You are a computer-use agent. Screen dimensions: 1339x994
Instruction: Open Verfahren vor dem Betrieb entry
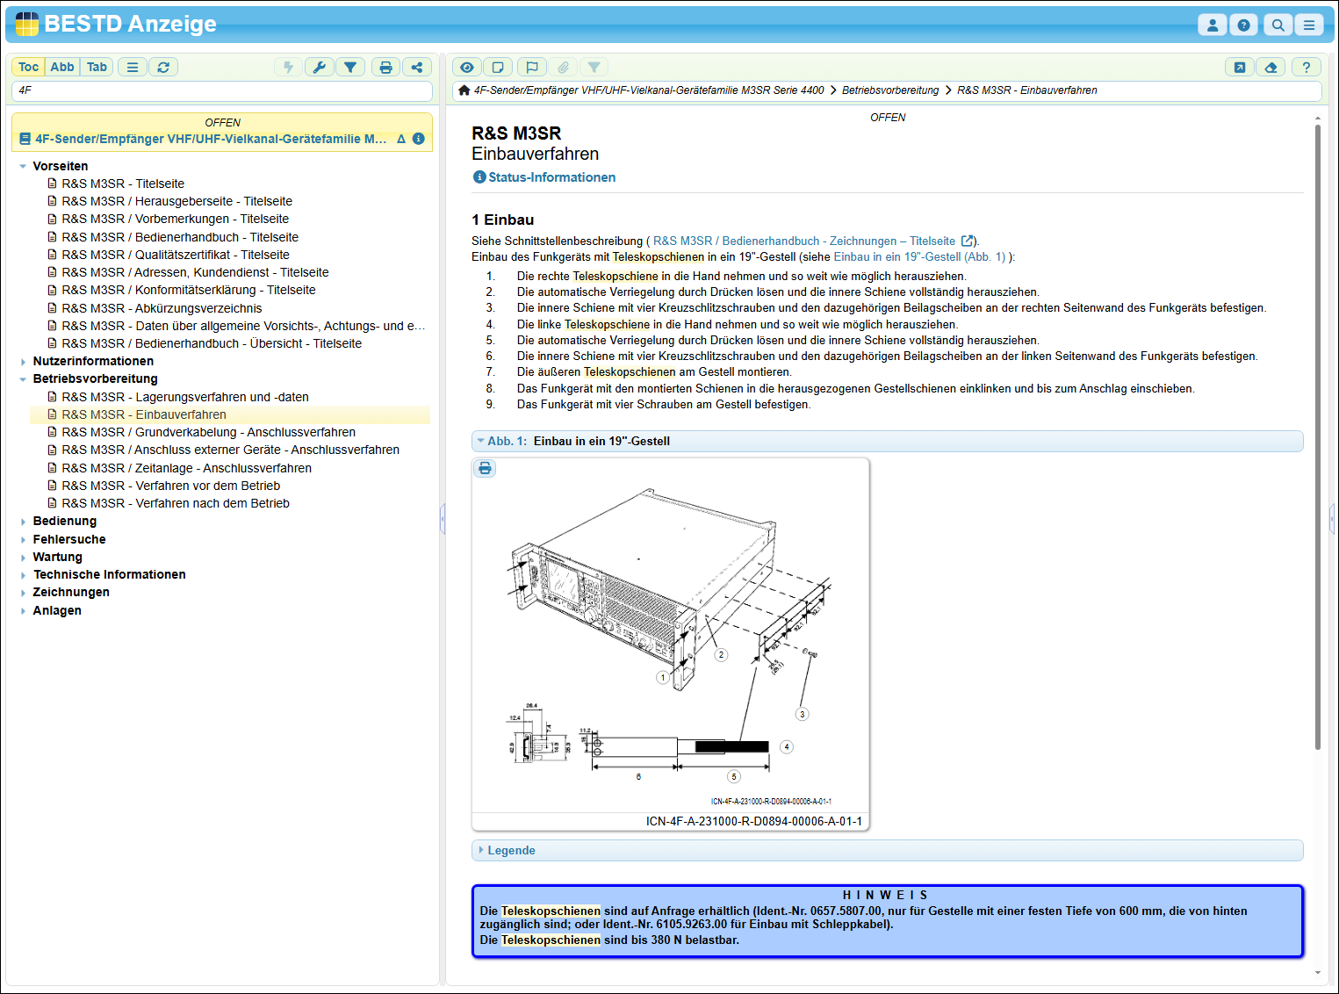click(171, 486)
